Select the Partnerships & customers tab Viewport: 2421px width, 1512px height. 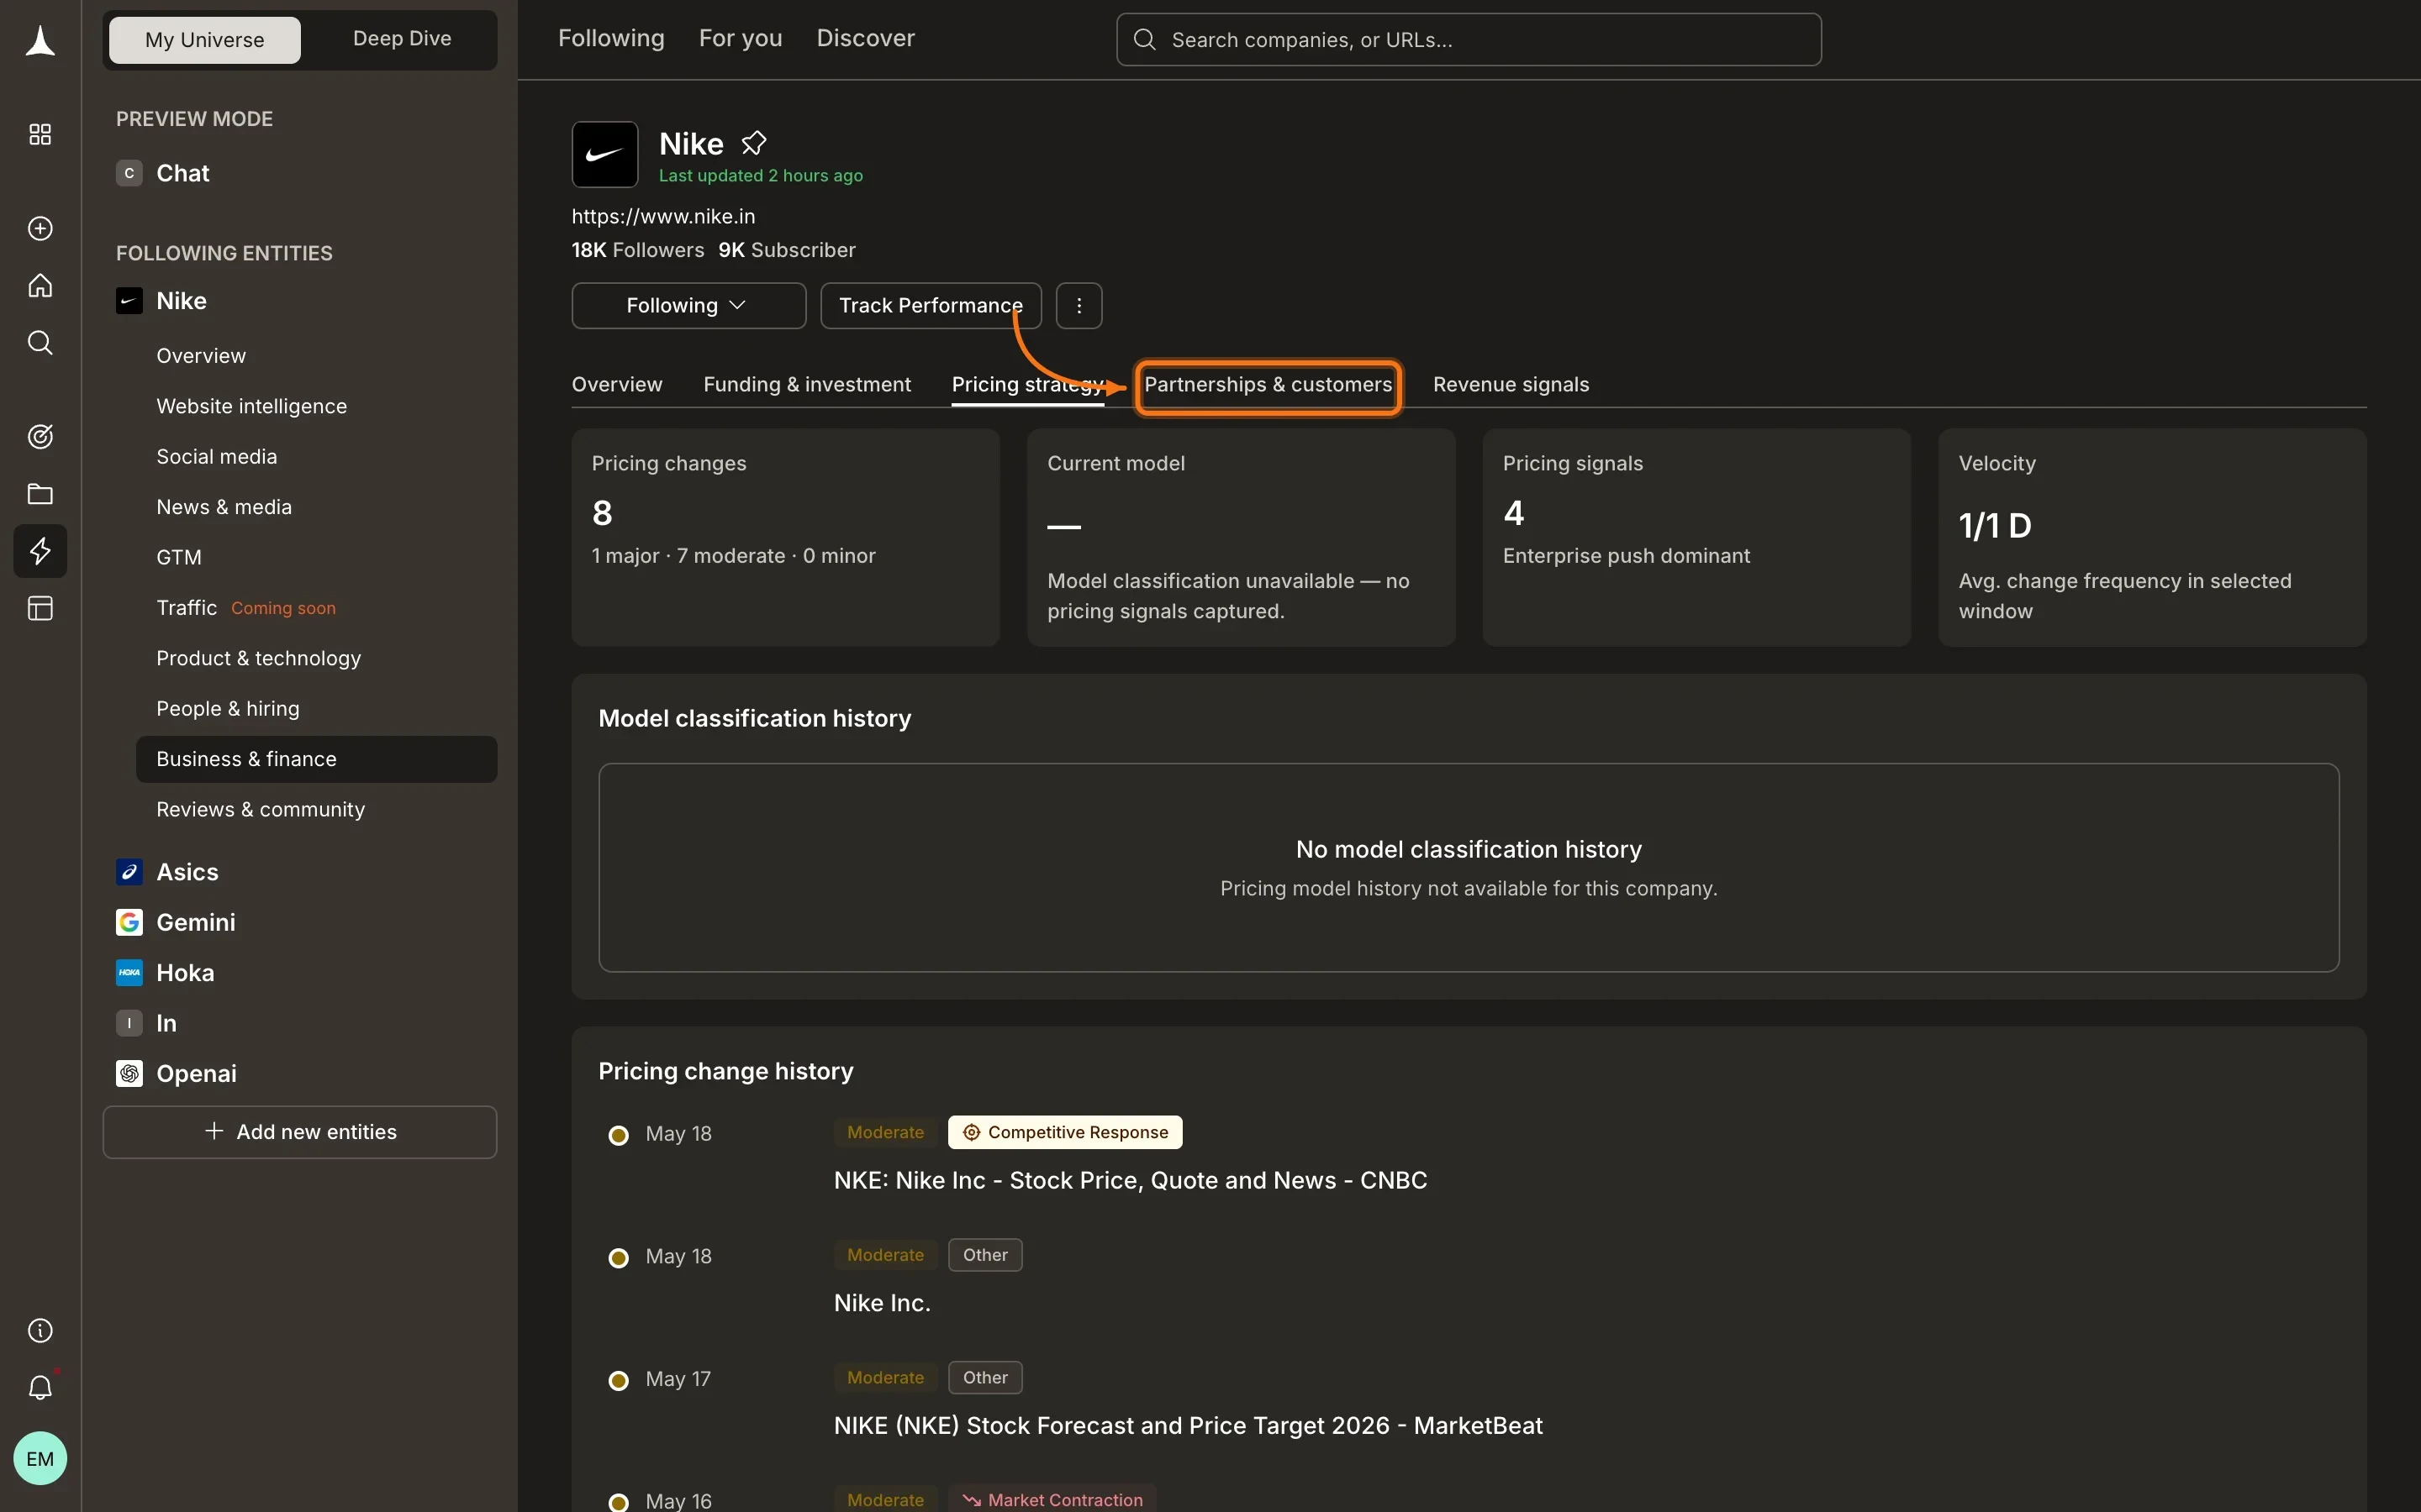click(1268, 384)
